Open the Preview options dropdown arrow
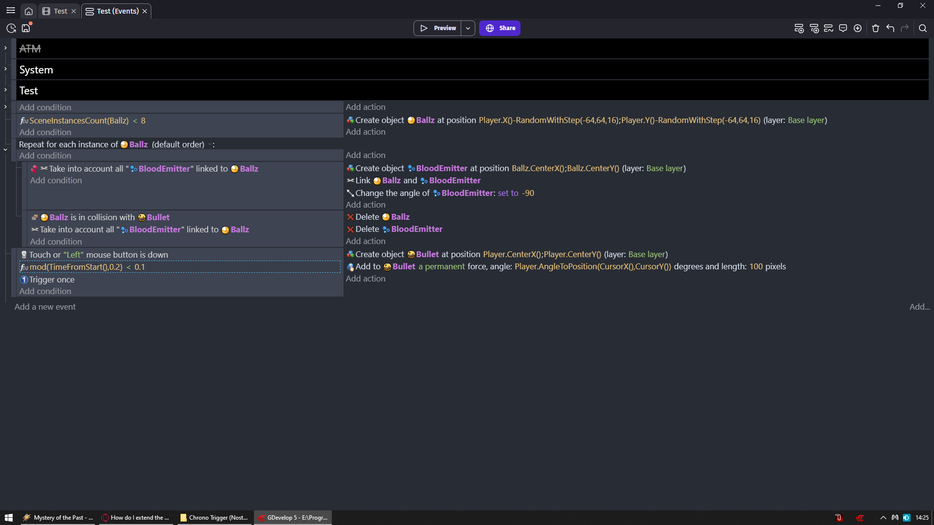 coord(468,28)
